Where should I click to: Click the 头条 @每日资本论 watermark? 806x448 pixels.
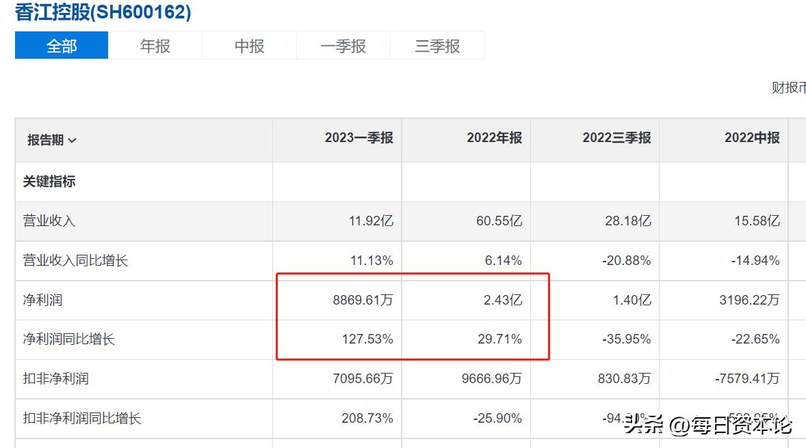click(707, 425)
